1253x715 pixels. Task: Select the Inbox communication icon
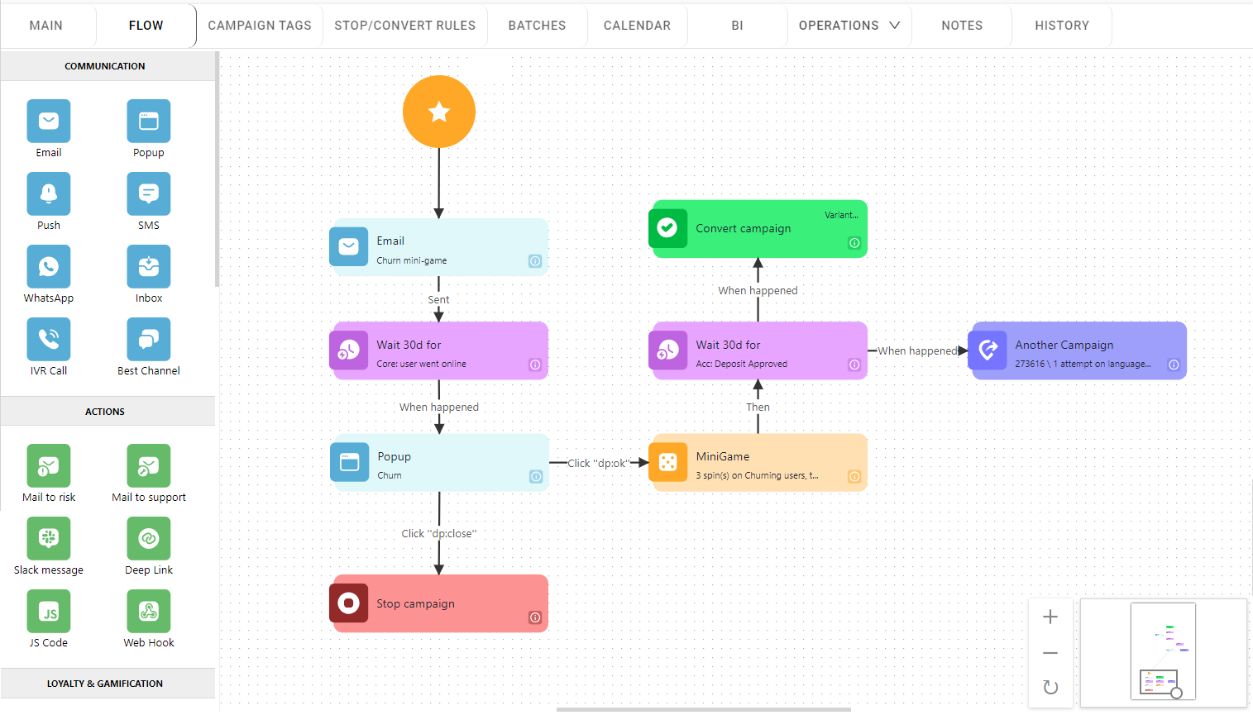coord(149,267)
